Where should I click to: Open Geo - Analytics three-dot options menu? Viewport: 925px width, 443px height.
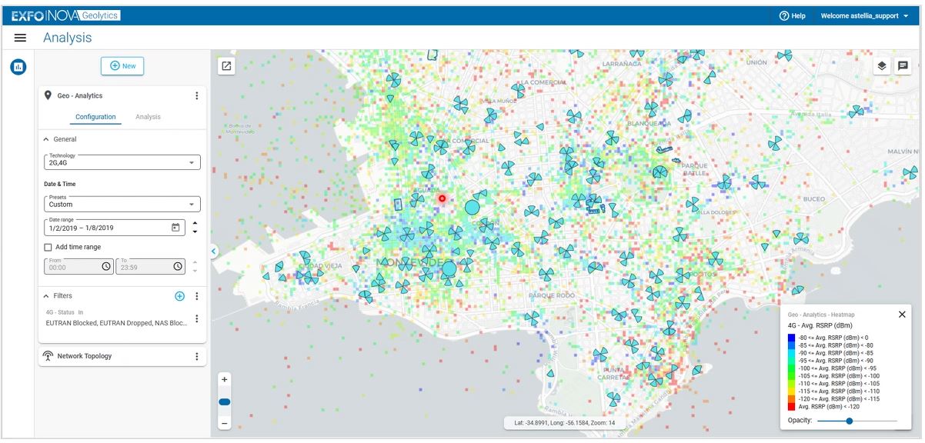point(196,96)
